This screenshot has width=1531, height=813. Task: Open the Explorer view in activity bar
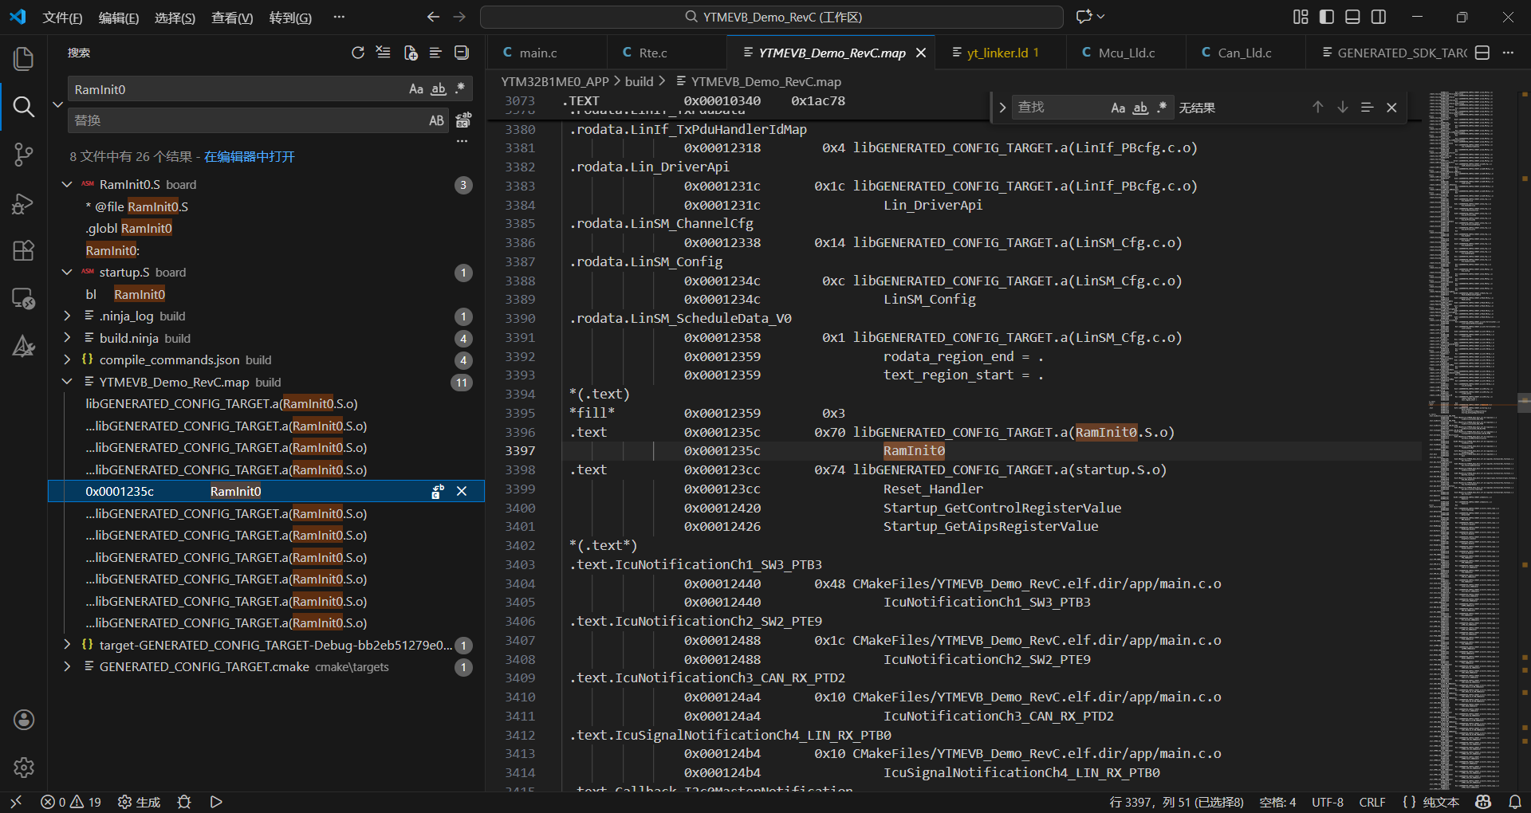[x=23, y=59]
